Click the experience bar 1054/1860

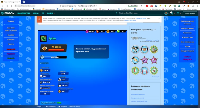(55, 57)
